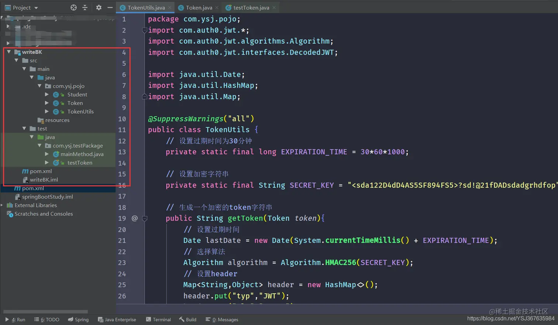This screenshot has height=325, width=558.
Task: Select the highlighted root pom.xml
Action: pos(33,188)
